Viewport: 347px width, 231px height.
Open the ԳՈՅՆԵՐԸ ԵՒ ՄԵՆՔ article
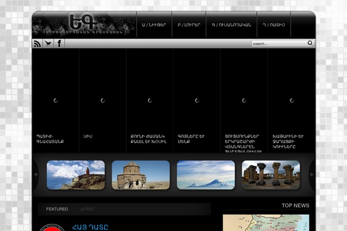pos(191,139)
